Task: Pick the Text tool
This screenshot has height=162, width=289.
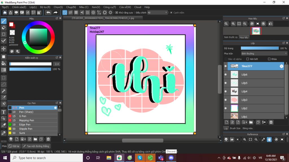Action: 4,112
